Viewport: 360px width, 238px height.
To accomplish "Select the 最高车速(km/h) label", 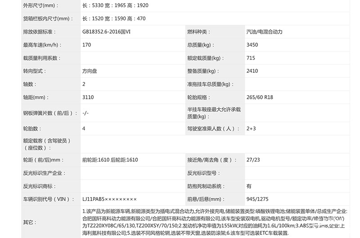I will (x=42, y=45).
